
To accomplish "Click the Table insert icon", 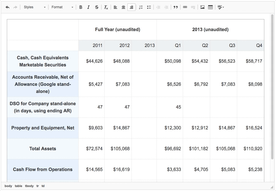I will point(210,7).
